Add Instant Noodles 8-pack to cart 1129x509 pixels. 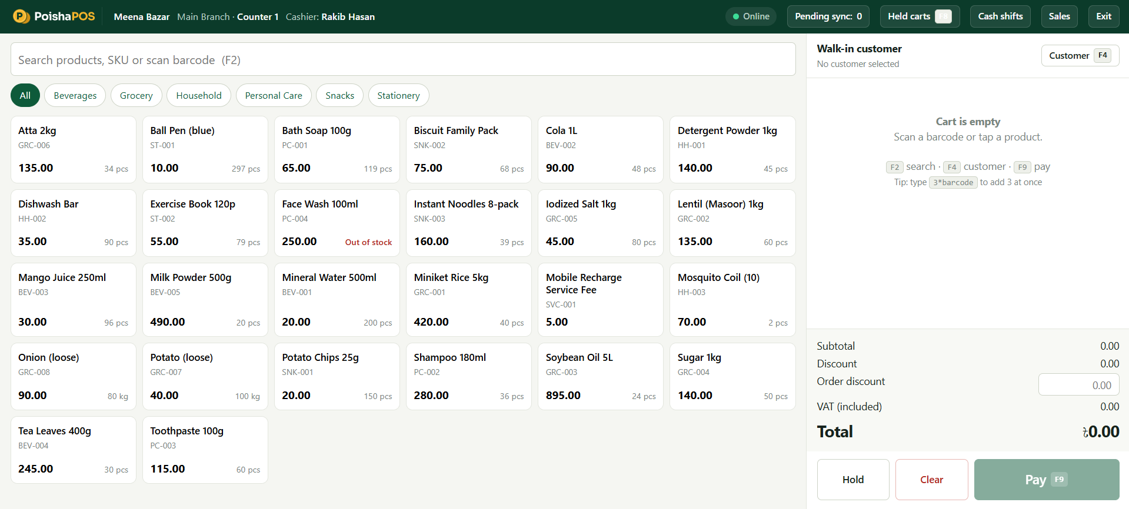(x=469, y=223)
